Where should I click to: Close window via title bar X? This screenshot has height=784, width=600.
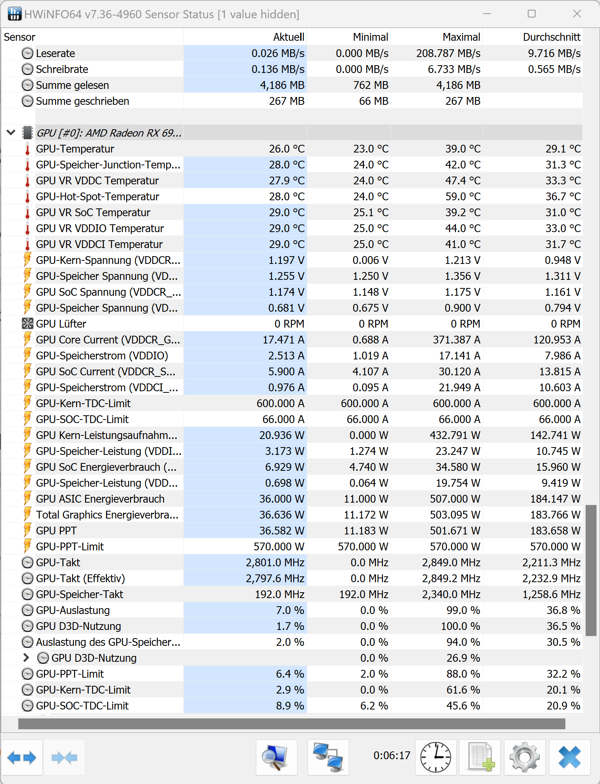click(577, 14)
